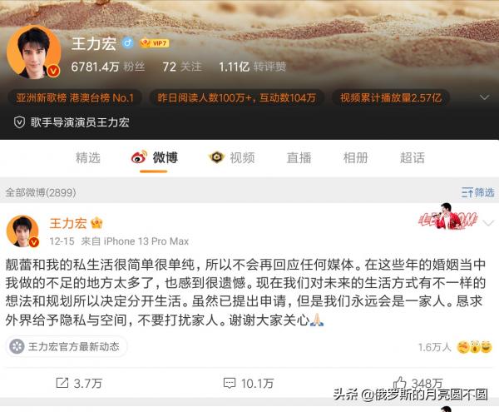The image size is (499, 412).
Task: Click the Weibo eye logo icon
Action: tap(139, 157)
